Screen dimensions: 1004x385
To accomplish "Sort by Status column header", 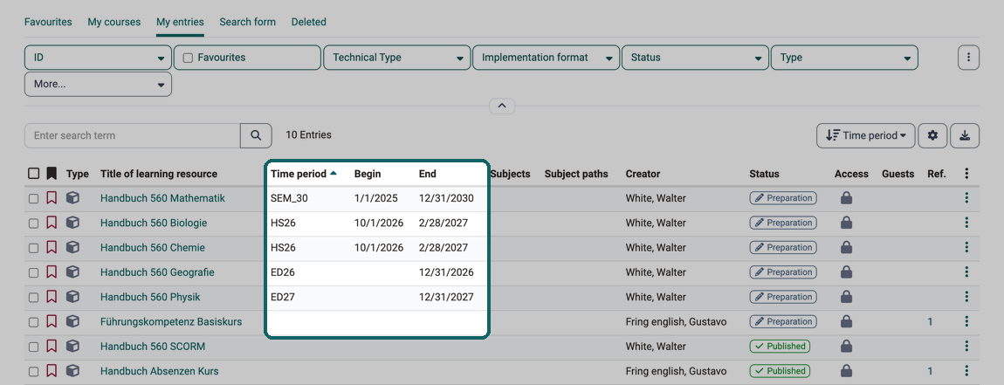I will (764, 174).
